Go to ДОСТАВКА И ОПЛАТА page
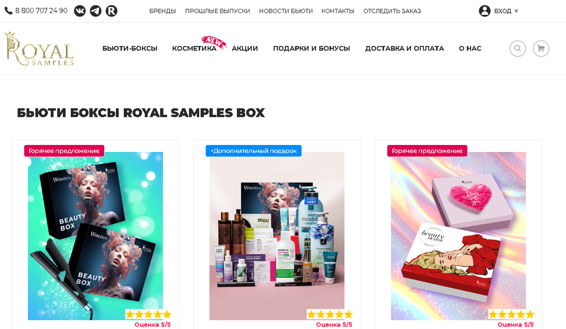 pos(404,48)
